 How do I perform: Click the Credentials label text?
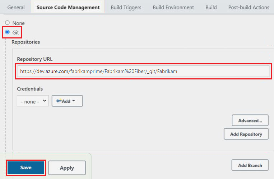point(30,88)
